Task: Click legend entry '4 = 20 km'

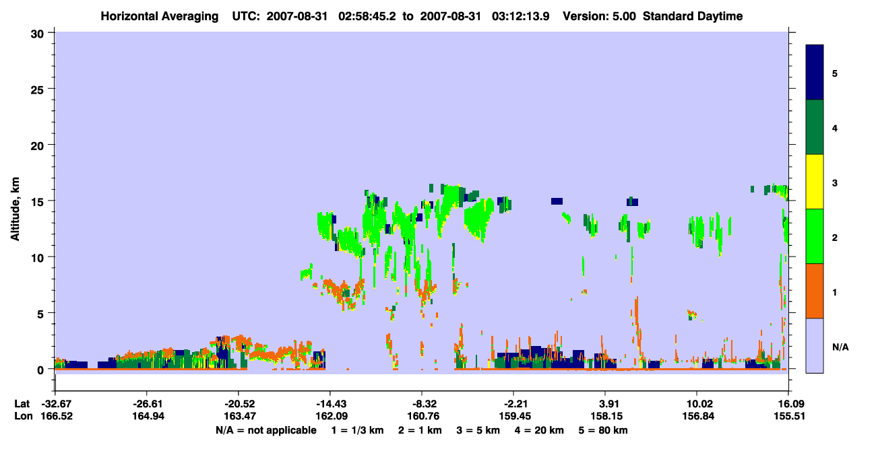Action: [x=538, y=430]
